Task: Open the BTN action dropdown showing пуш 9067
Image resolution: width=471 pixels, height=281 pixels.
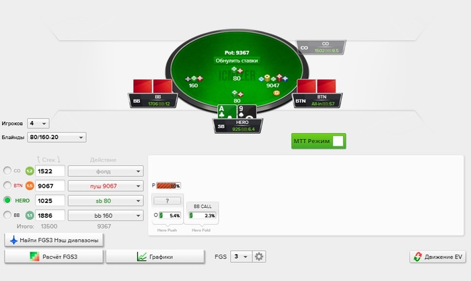Action: [106, 186]
